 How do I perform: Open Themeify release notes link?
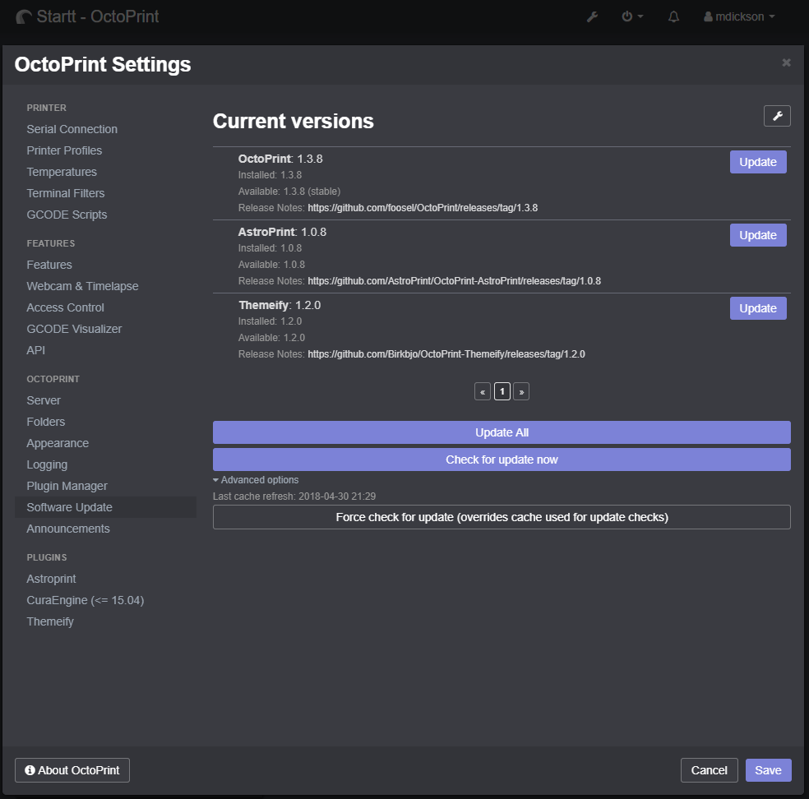coord(446,354)
